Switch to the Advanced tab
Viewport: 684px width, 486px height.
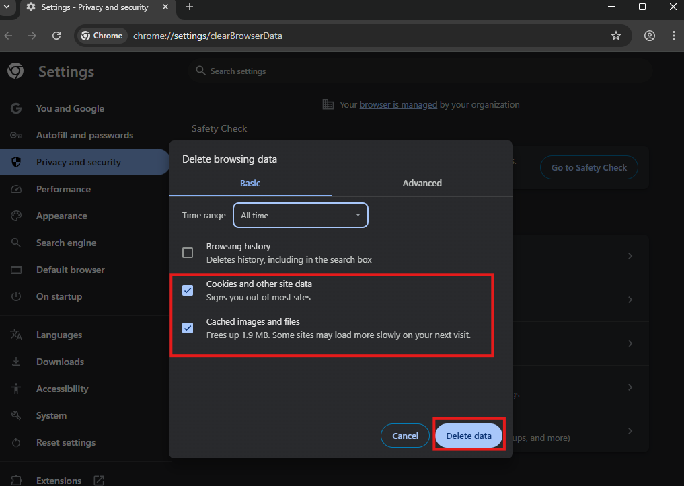coord(422,183)
